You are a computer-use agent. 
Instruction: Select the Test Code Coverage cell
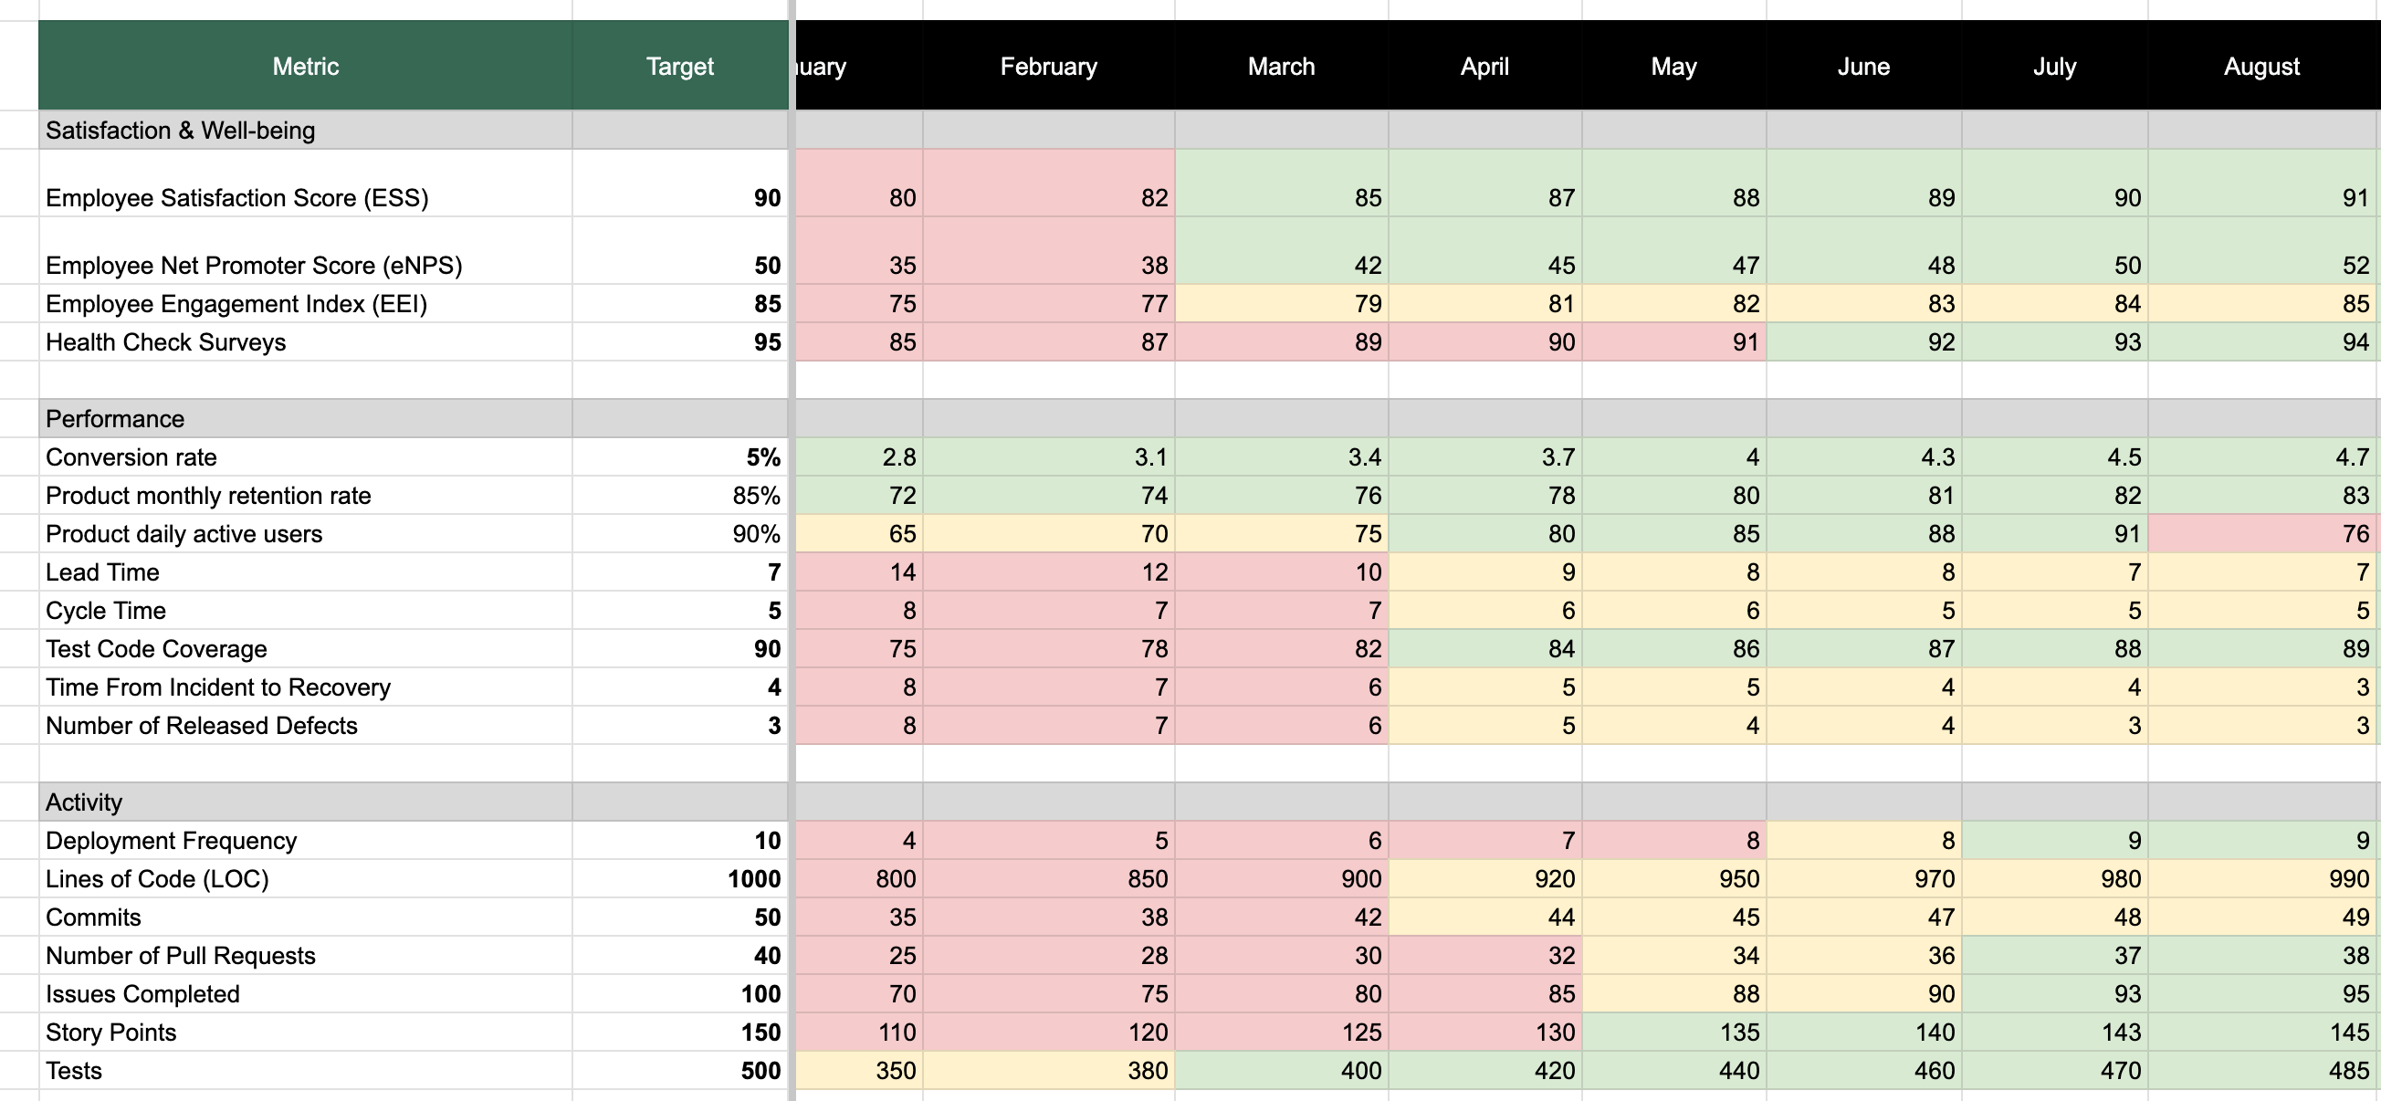pos(305,649)
